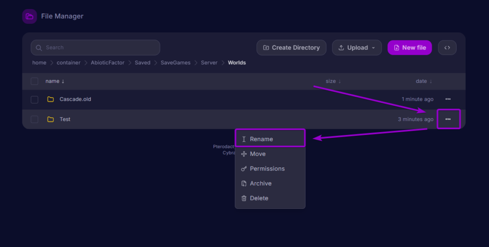489x247 pixels.
Task: Click the Create Directory button
Action: [291, 48]
